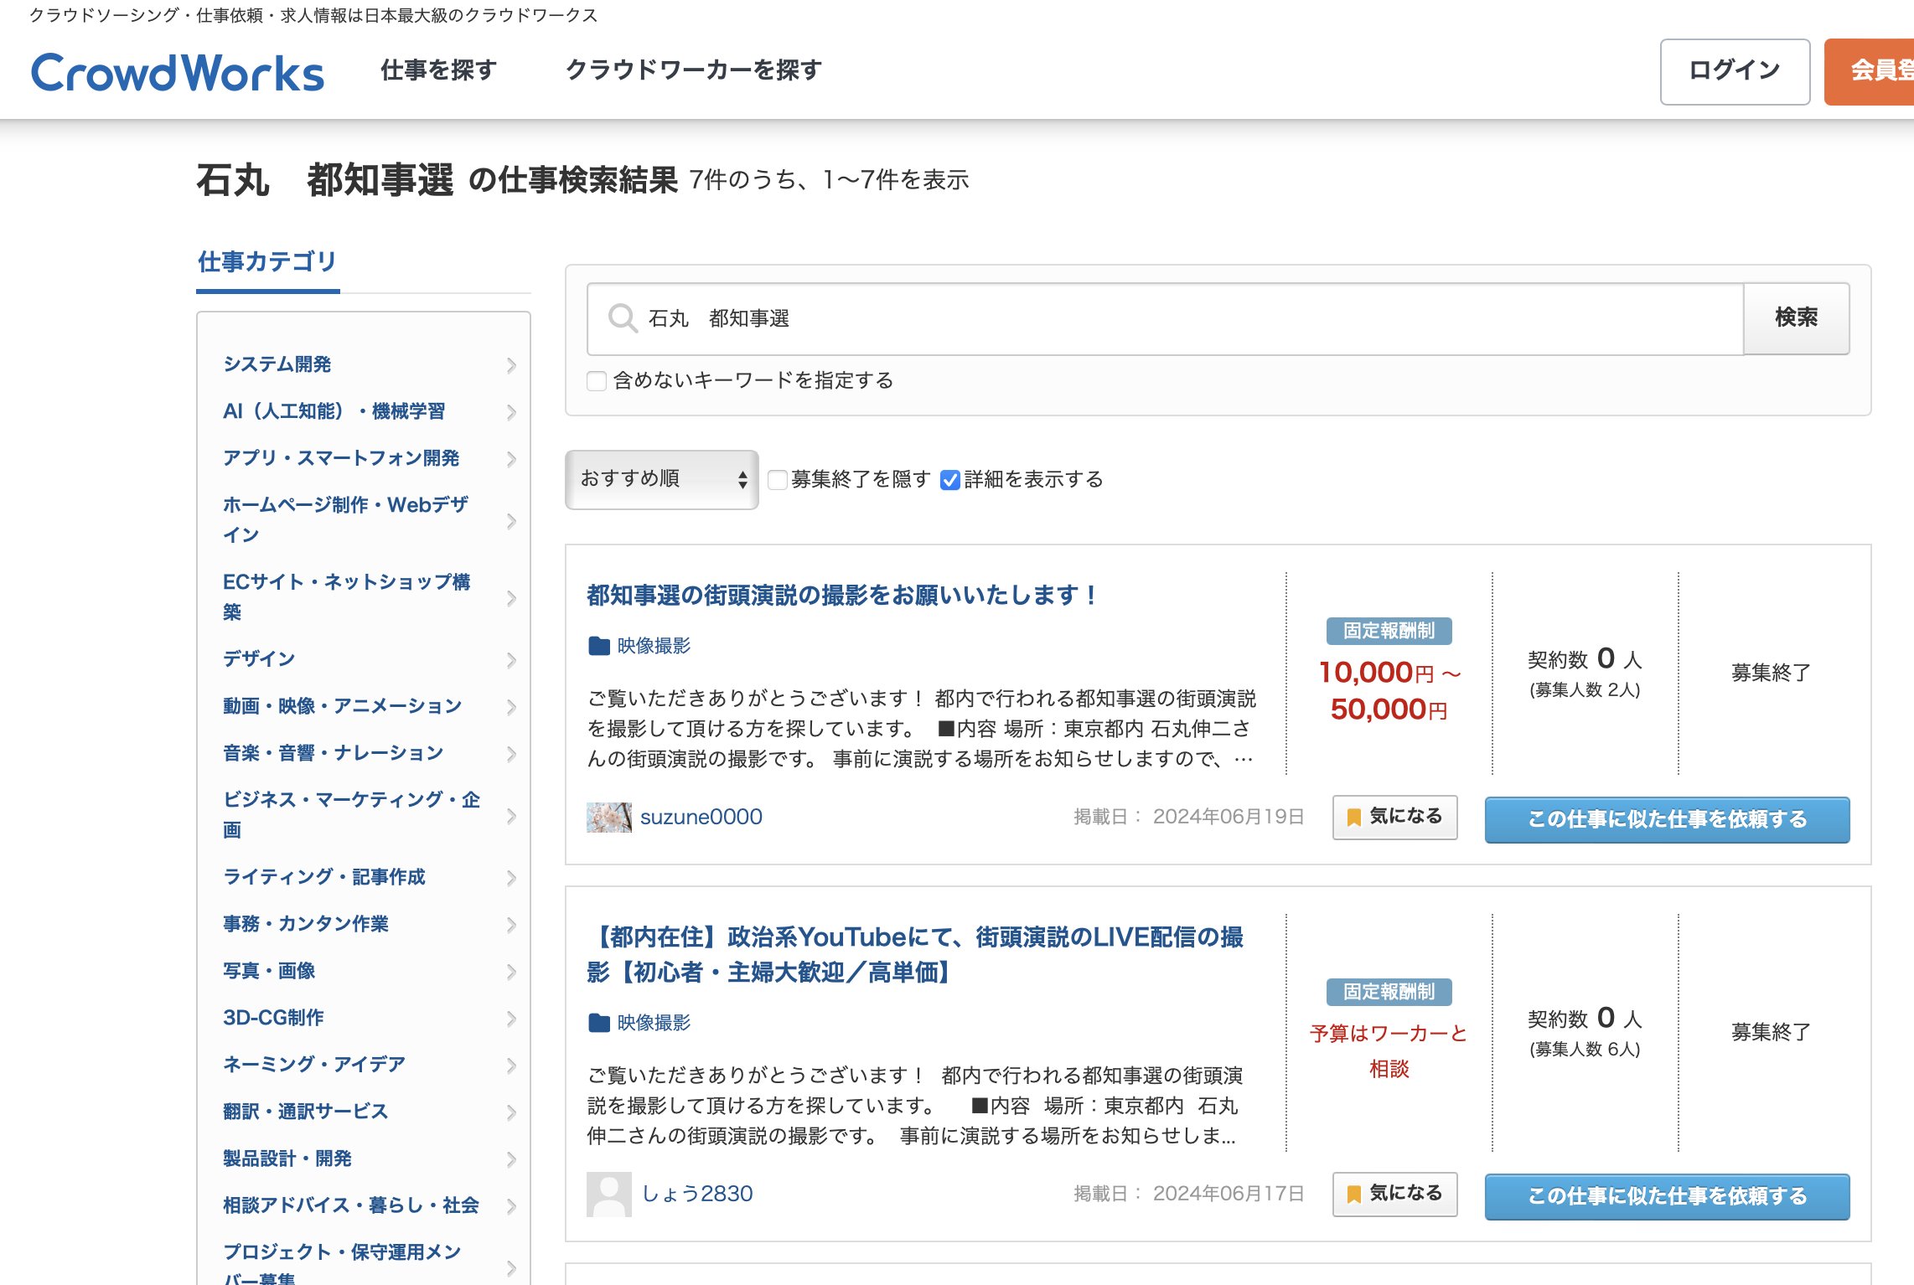Check 募集終了を隠す option
The image size is (1914, 1285).
(x=778, y=480)
